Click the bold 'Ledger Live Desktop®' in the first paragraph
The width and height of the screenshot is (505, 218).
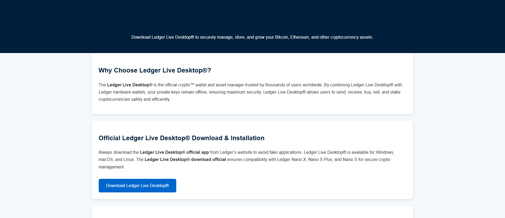point(130,85)
